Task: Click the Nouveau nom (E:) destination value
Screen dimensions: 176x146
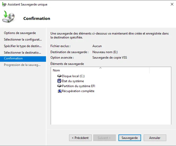Action: (105, 52)
